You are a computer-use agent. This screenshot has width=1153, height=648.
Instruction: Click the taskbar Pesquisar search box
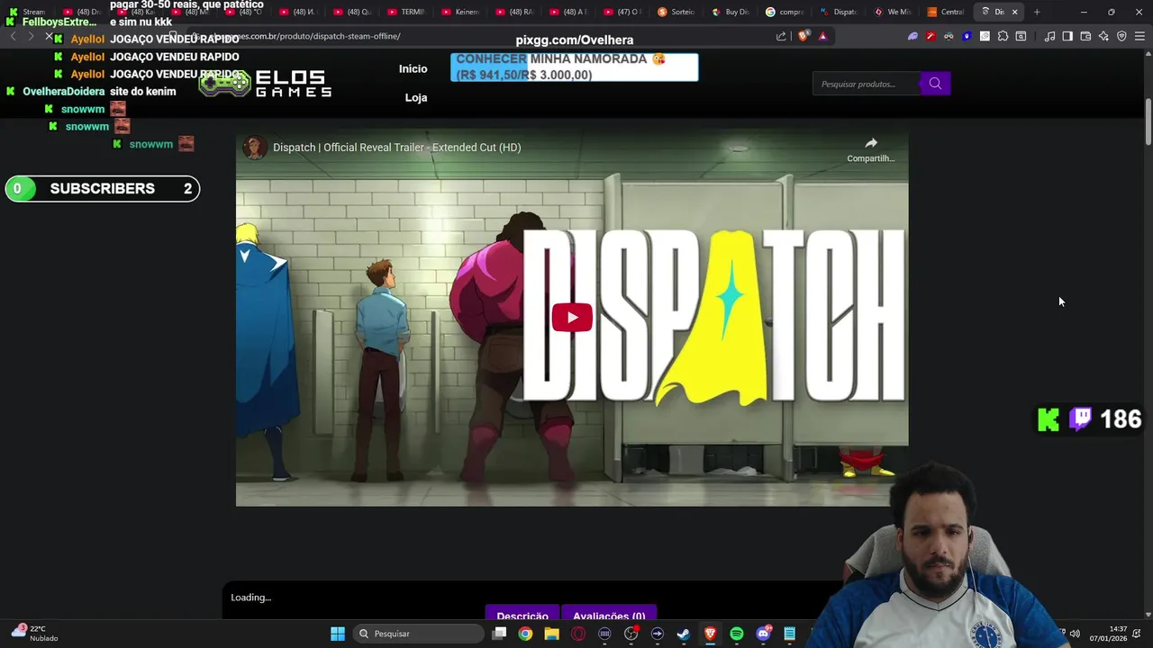coord(418,634)
